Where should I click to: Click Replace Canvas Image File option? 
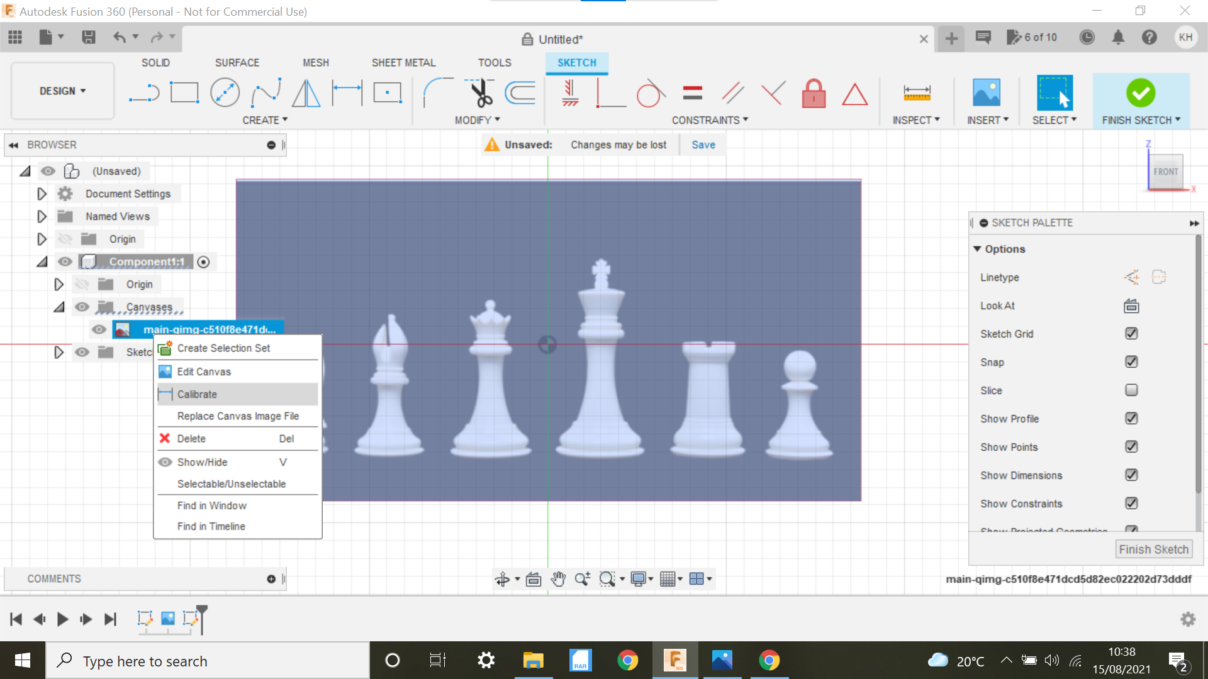(237, 416)
